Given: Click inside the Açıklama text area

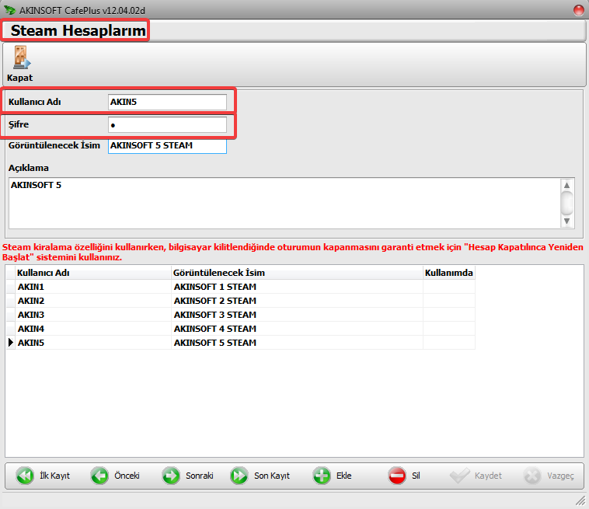Looking at the screenshot, I should coord(284,204).
